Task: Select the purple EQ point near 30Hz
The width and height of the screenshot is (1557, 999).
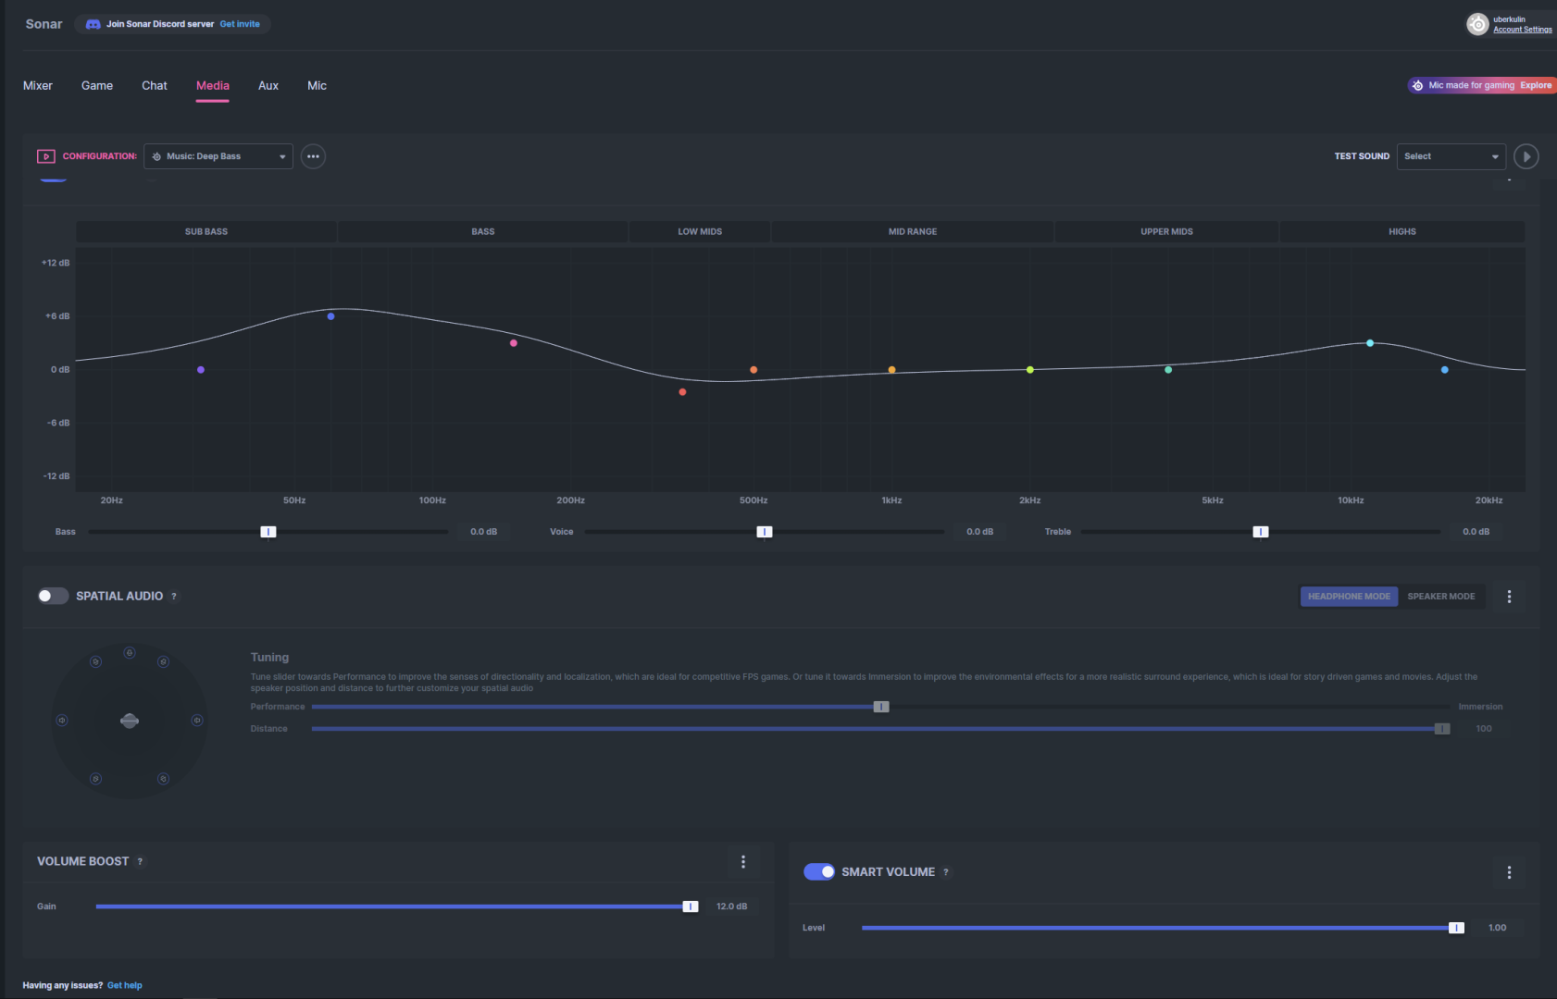Action: (x=201, y=370)
